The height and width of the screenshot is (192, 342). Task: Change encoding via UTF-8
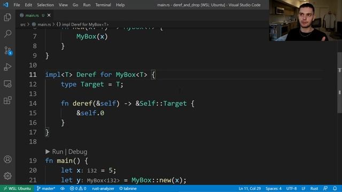click(x=291, y=188)
